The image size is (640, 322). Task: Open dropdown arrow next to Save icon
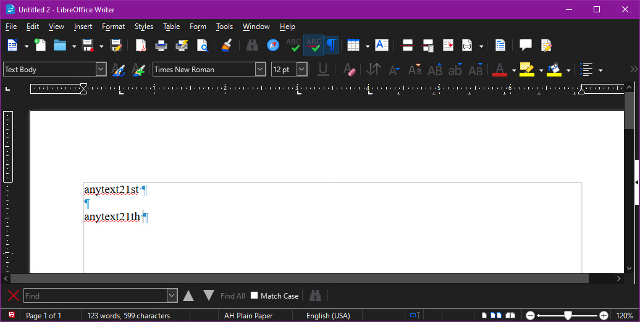click(101, 46)
